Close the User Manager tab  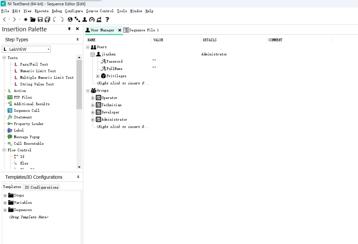(119, 30)
